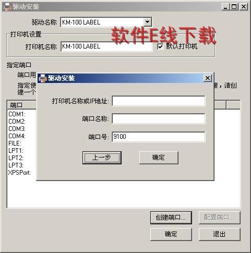Click the 上一步 button
The width and height of the screenshot is (251, 253).
[102, 158]
